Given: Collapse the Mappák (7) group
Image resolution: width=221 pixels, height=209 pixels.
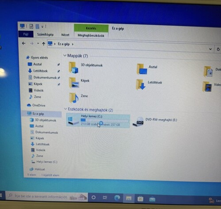Looking at the screenshot, I should 65,56.
